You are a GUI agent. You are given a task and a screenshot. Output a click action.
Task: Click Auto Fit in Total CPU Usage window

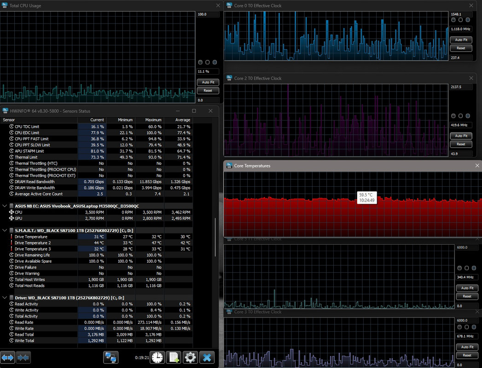[x=208, y=82]
